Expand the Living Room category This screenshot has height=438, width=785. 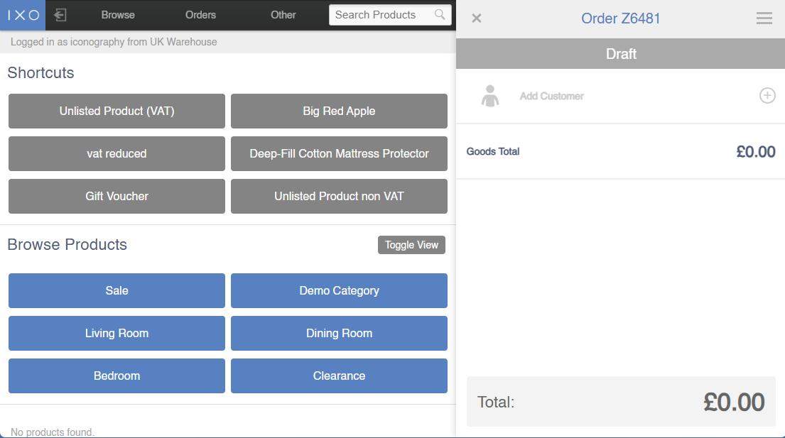tap(117, 334)
